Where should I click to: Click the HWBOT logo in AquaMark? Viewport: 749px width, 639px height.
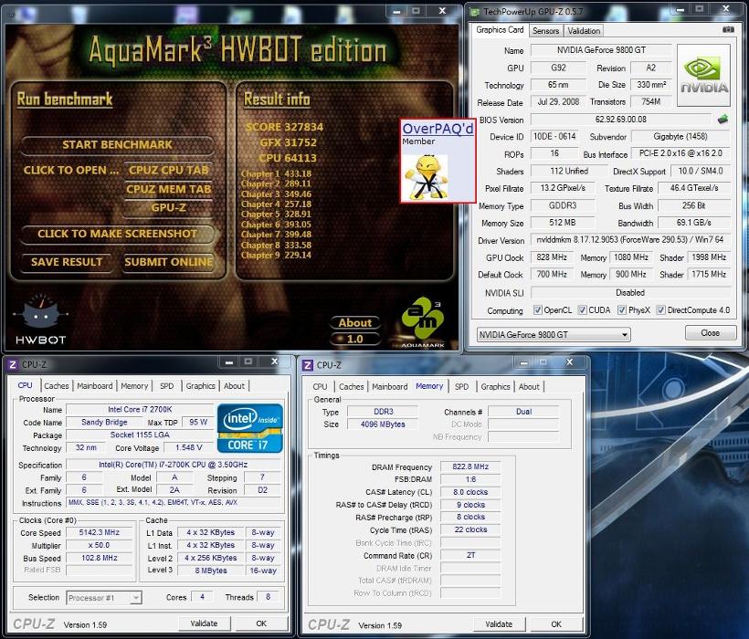click(40, 319)
